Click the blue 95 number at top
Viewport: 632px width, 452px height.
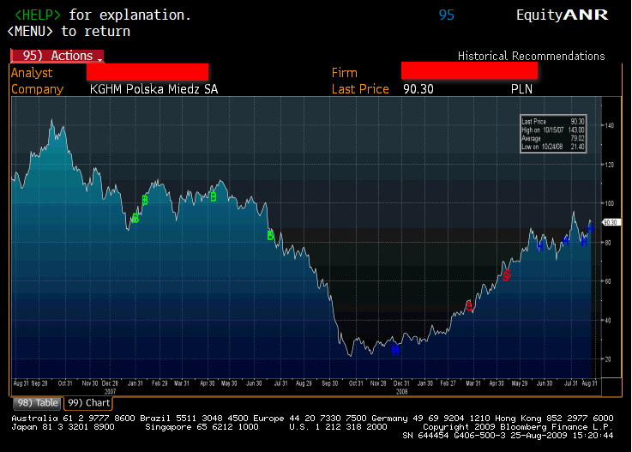tap(447, 15)
